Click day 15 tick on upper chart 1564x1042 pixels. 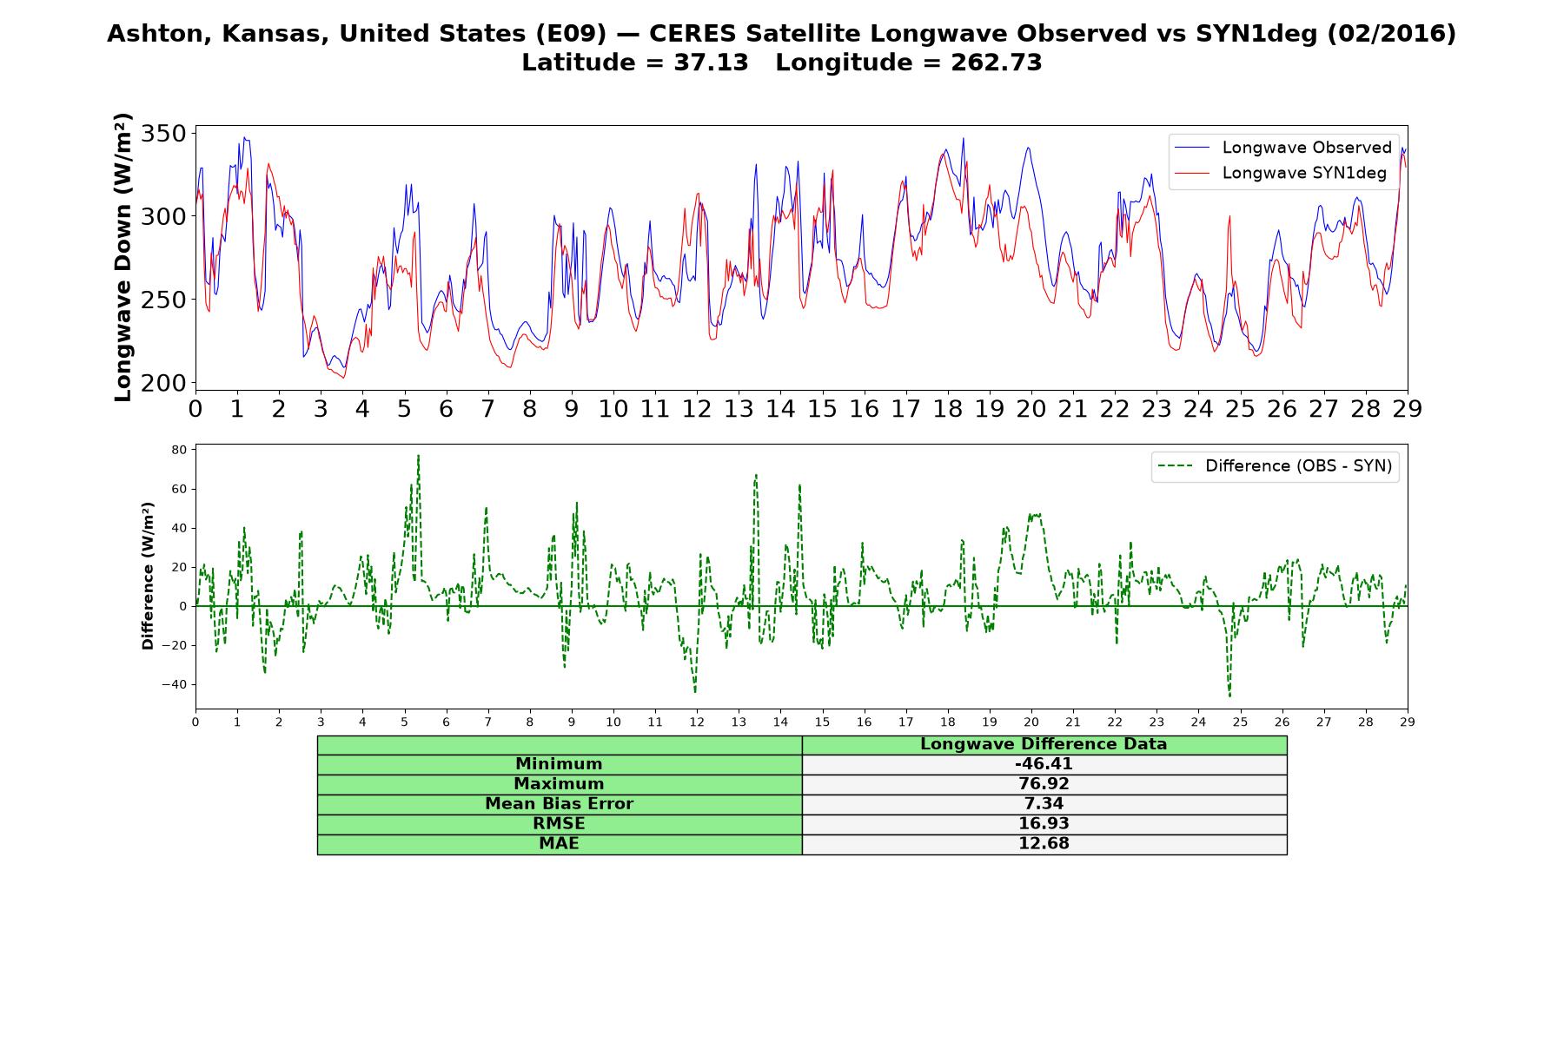pyautogui.click(x=822, y=409)
